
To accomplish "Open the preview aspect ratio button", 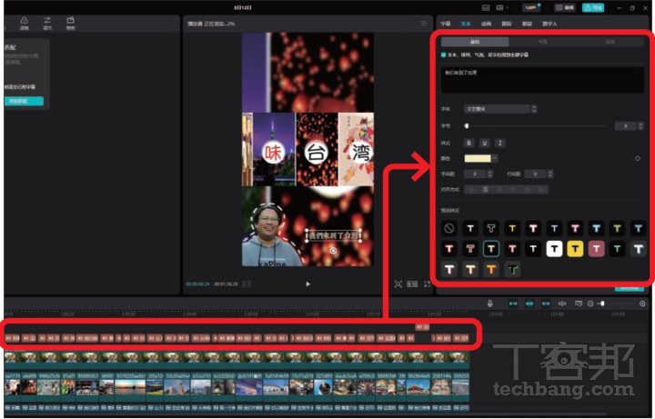I will coord(412,284).
